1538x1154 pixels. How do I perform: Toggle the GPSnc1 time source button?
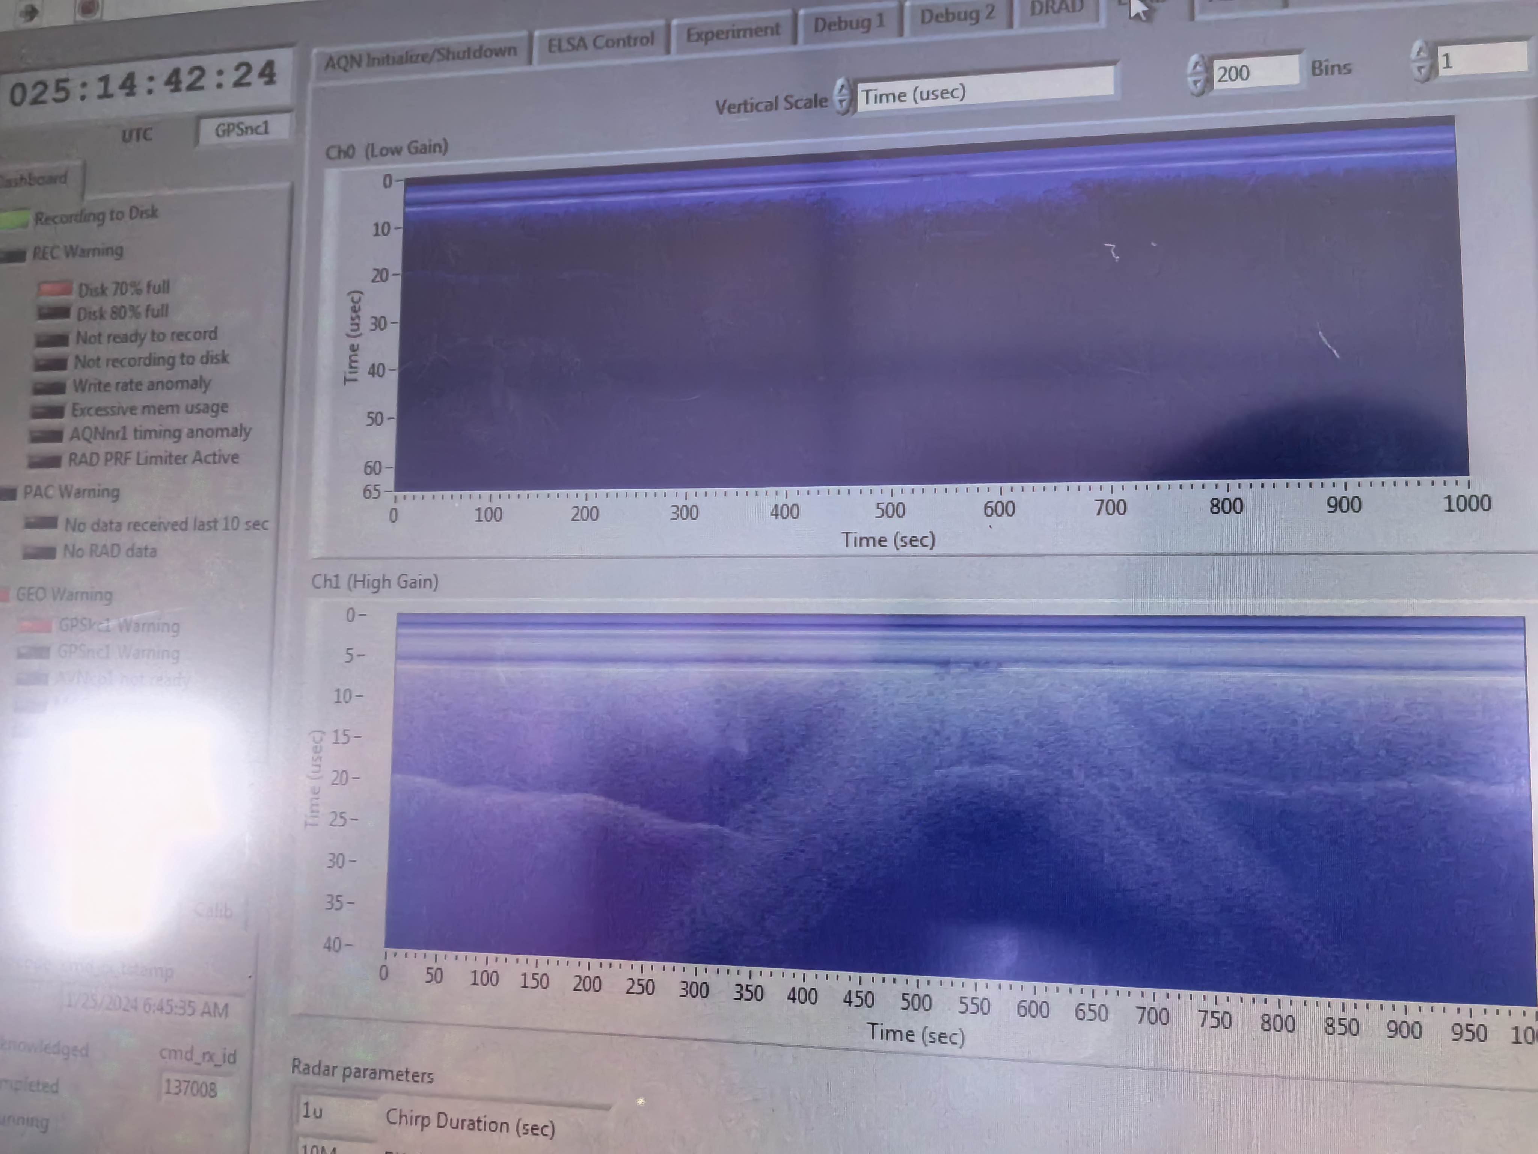(242, 130)
